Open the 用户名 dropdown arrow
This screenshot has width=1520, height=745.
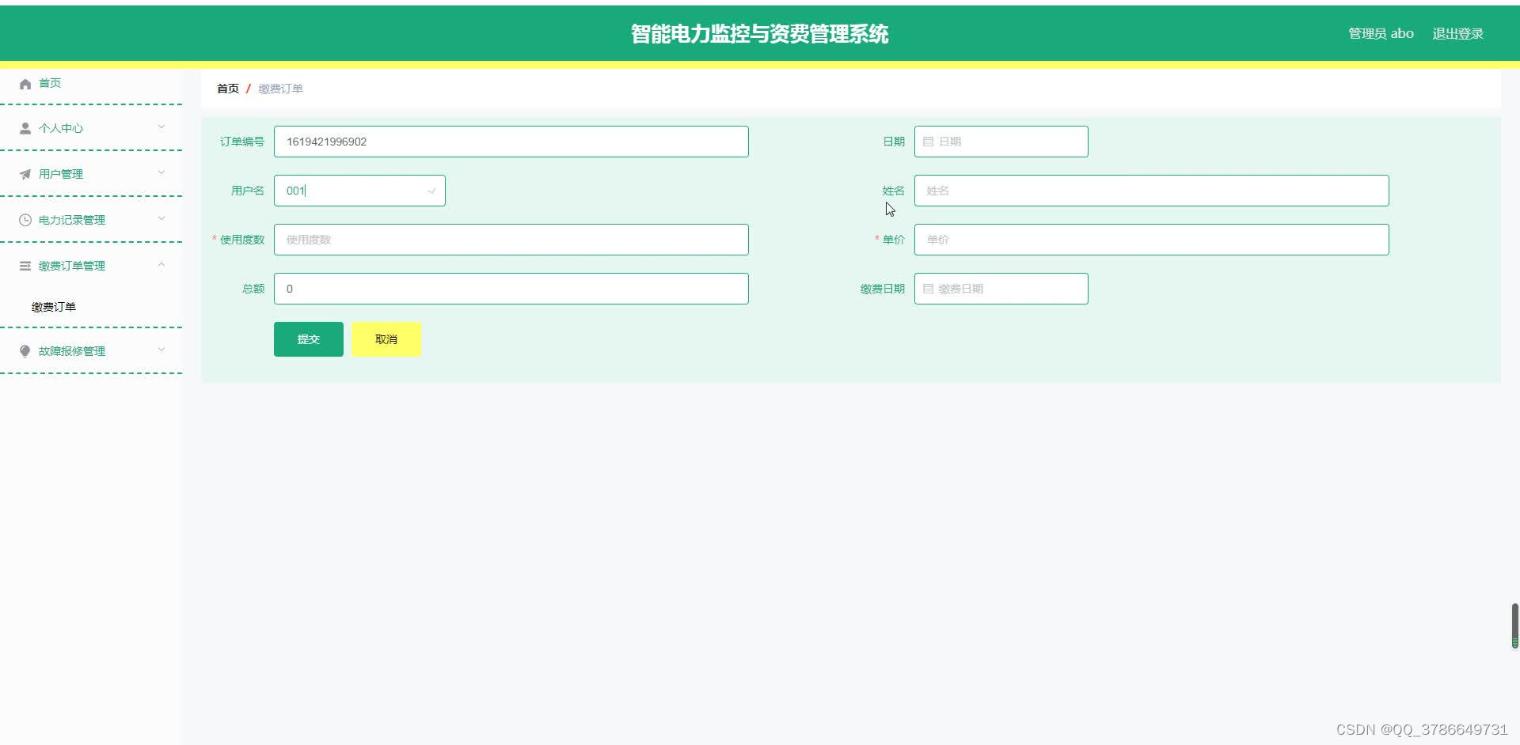point(431,191)
